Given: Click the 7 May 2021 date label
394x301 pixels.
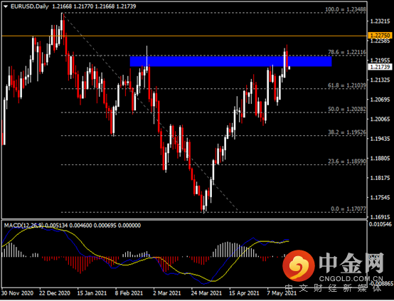Looking at the screenshot, I should point(282,293).
